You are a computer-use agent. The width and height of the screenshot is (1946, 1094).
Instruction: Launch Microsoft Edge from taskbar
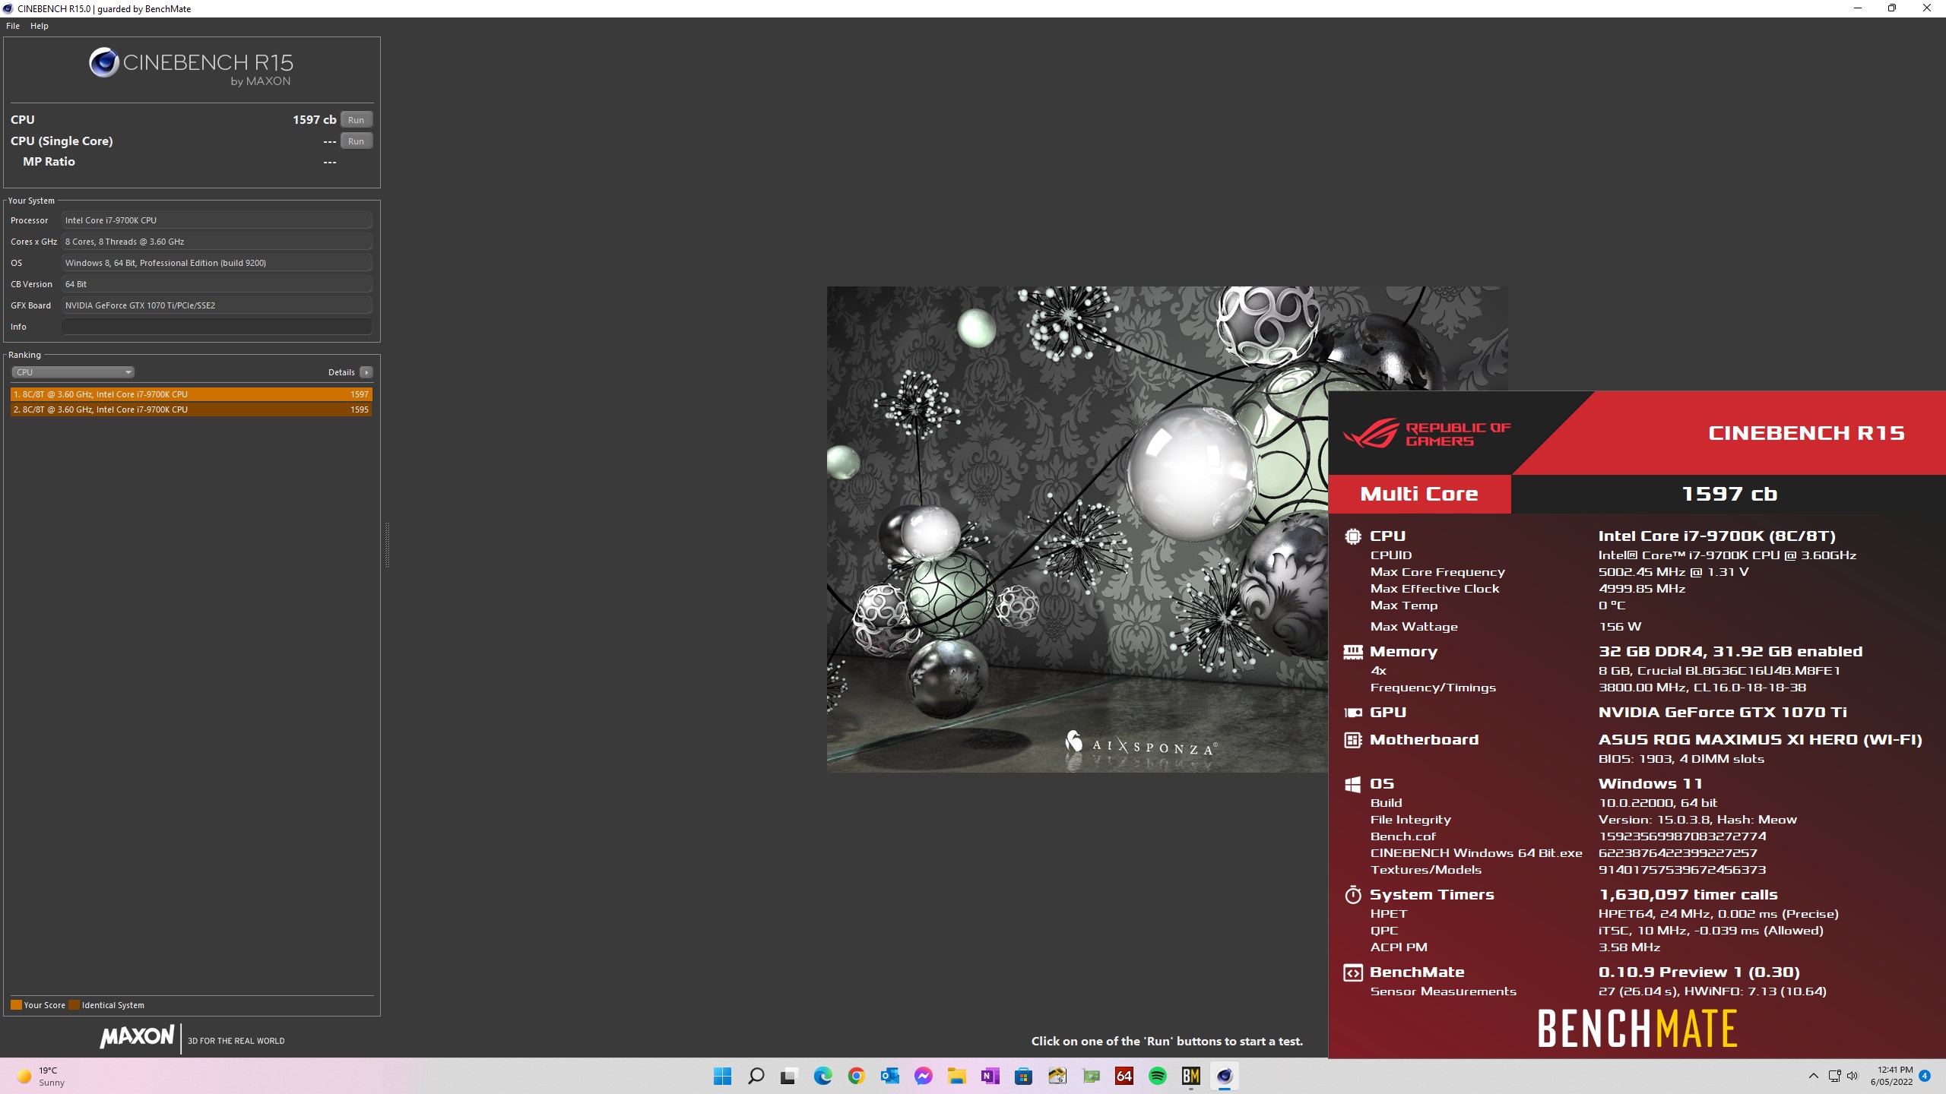point(822,1076)
